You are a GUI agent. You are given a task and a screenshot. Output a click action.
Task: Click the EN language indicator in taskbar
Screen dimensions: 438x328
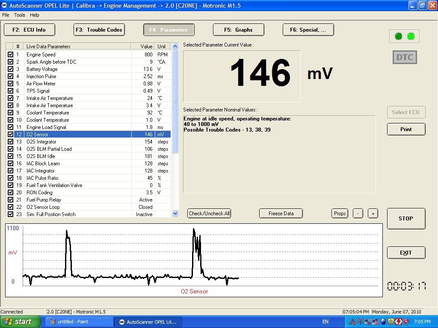click(x=325, y=322)
